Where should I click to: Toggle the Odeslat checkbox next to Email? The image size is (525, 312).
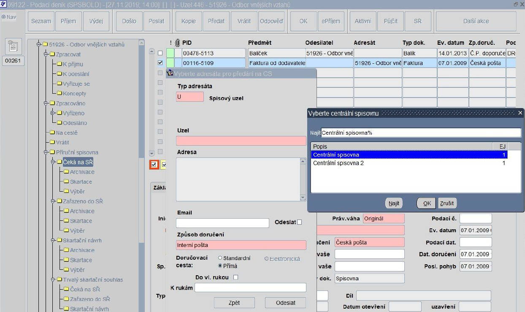(x=300, y=222)
